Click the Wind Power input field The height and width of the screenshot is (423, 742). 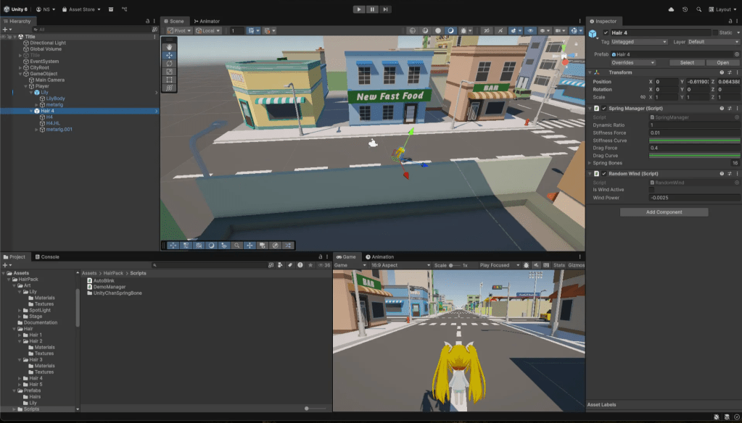pos(693,198)
